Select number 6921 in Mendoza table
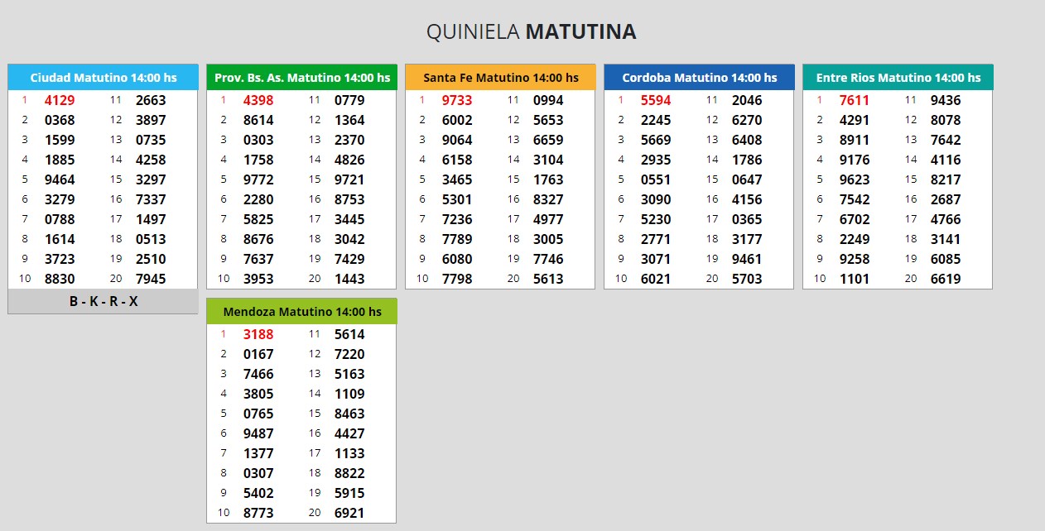 point(349,513)
